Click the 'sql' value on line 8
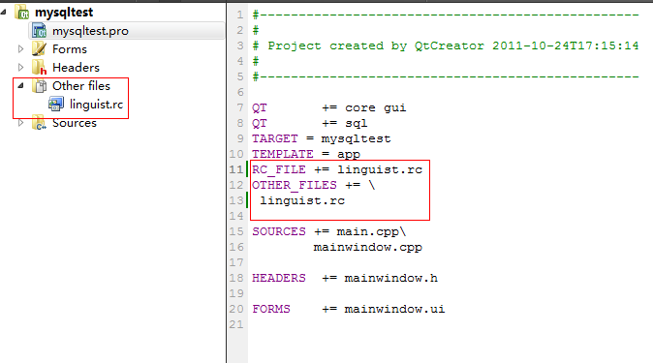 (357, 124)
